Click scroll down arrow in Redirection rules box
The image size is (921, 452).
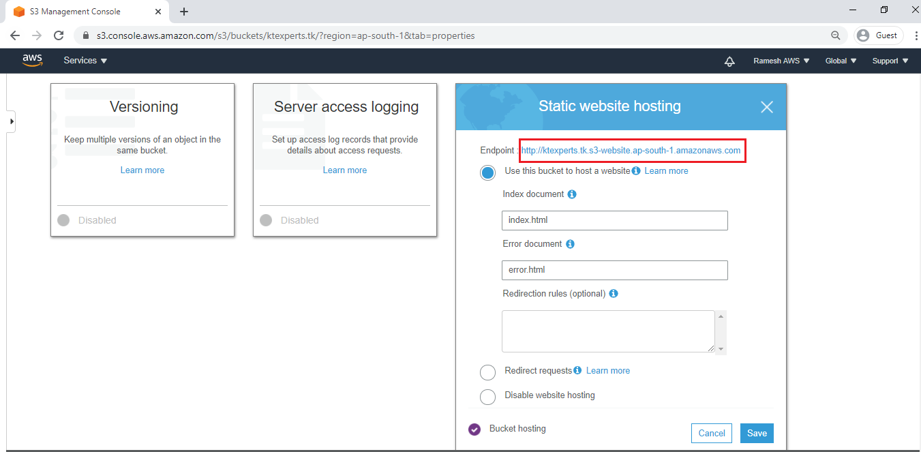721,349
